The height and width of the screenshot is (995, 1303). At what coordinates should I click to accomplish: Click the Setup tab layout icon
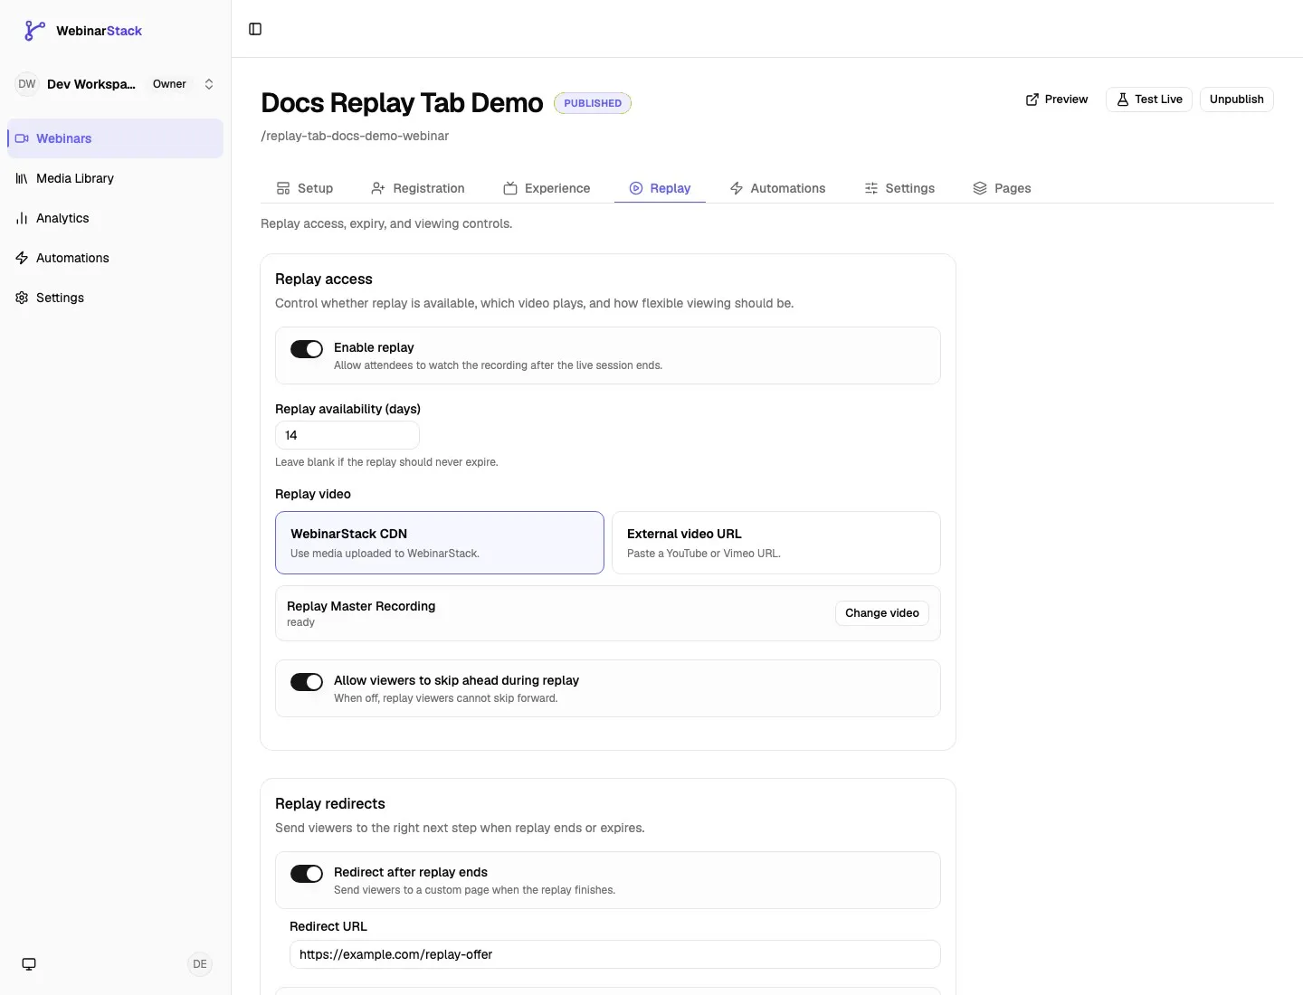(x=283, y=188)
